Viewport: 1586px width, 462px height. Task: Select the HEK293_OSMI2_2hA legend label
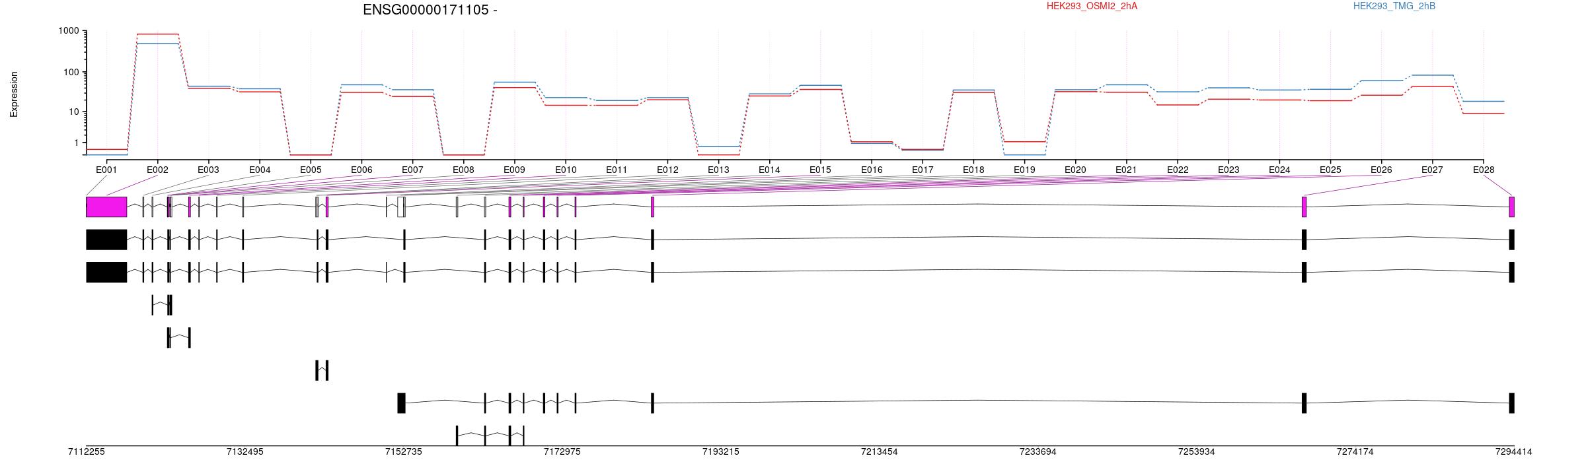pyautogui.click(x=1092, y=6)
